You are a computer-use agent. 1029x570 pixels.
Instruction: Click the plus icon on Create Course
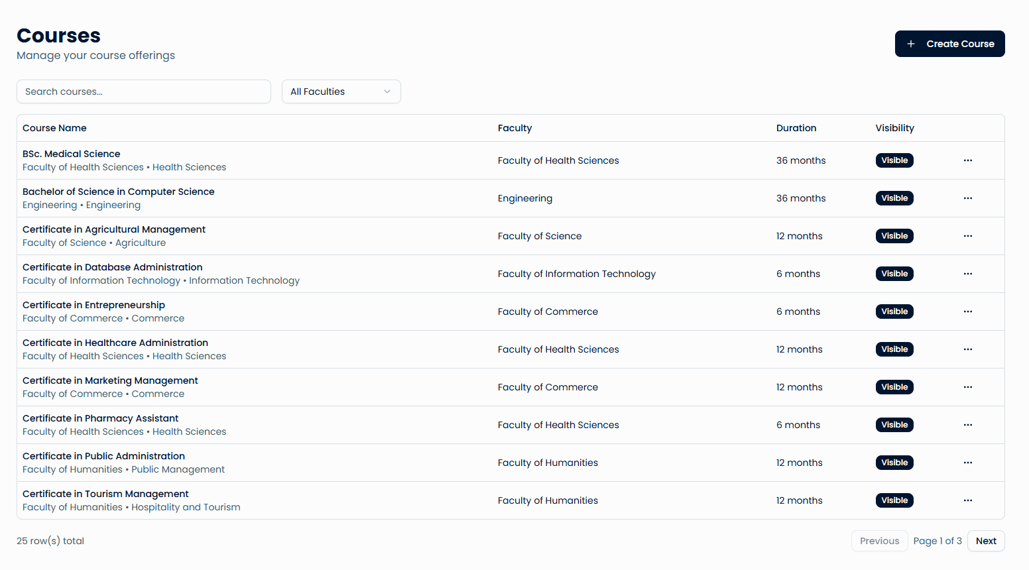click(x=910, y=43)
